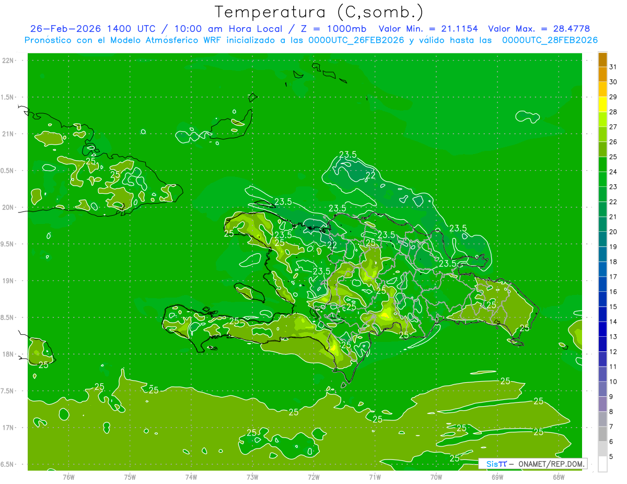
Task: Click valid-until time '0000UTC_28FEB2026'
Action: pyautogui.click(x=550, y=40)
